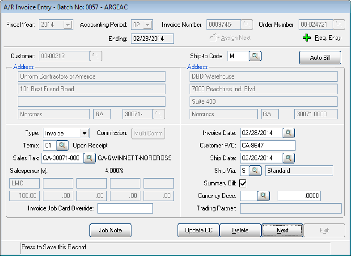Click the Next button
Viewport: 351px width, 256px height.
point(283,230)
